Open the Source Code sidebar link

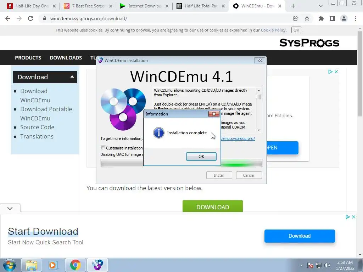[x=37, y=127]
